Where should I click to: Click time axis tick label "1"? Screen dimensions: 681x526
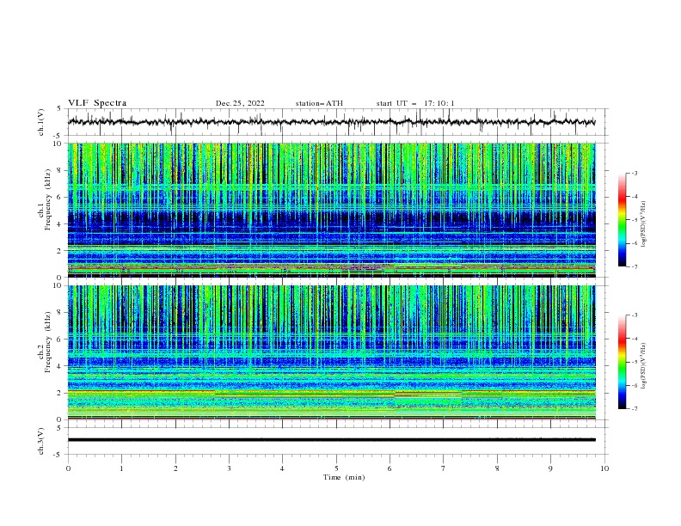point(121,468)
